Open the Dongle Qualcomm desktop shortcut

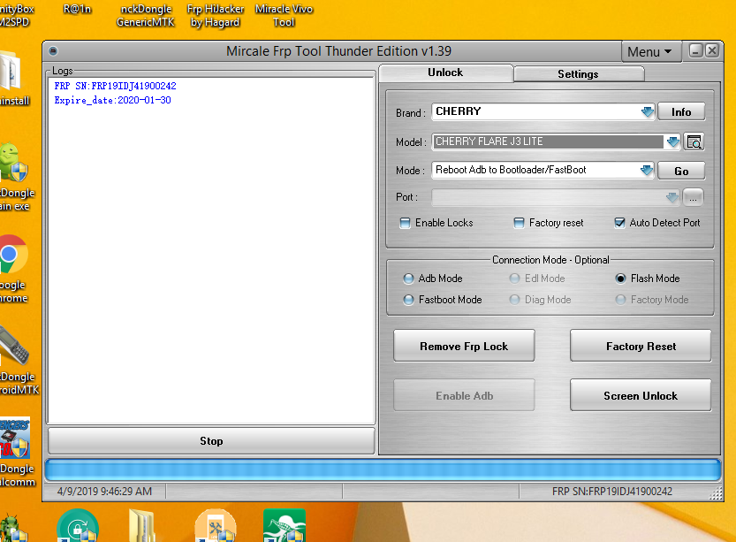point(16,452)
